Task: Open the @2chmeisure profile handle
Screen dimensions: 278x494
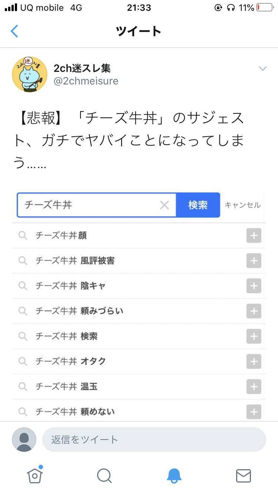Action: click(x=86, y=81)
